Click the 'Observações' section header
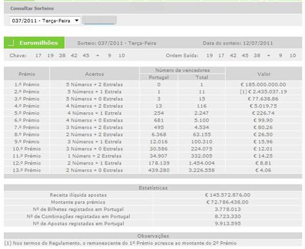Image resolution: width=305 pixels, height=249 pixels. pos(153,235)
